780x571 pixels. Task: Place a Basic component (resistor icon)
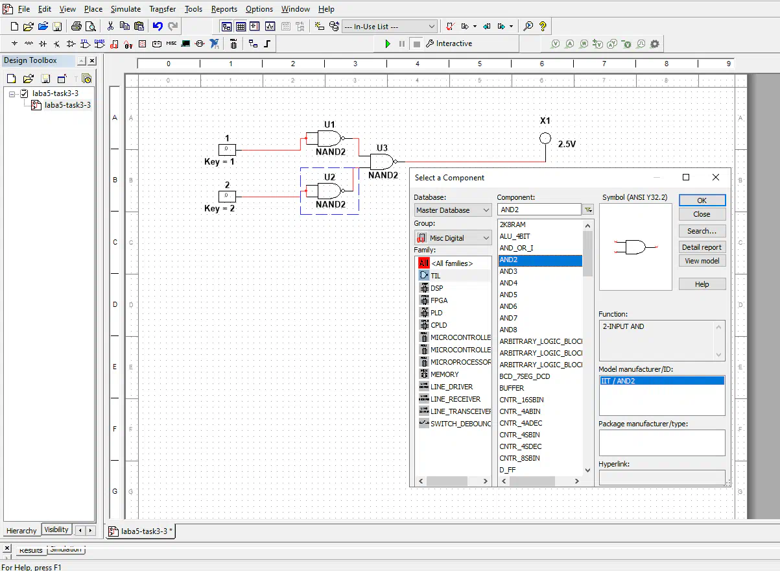coord(29,43)
